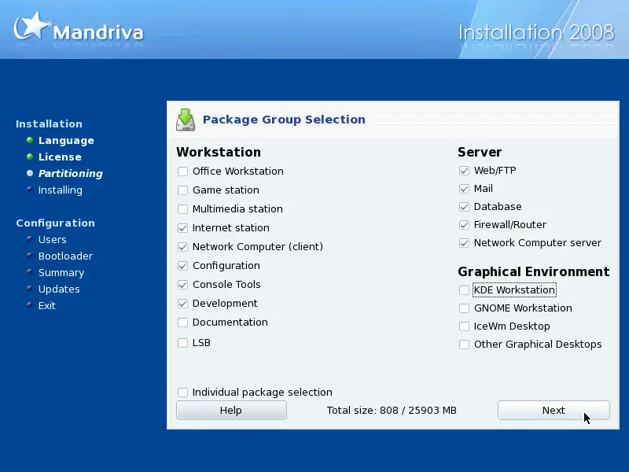The width and height of the screenshot is (629, 472).
Task: Tick the Multimedia station checkbox
Action: [182, 209]
